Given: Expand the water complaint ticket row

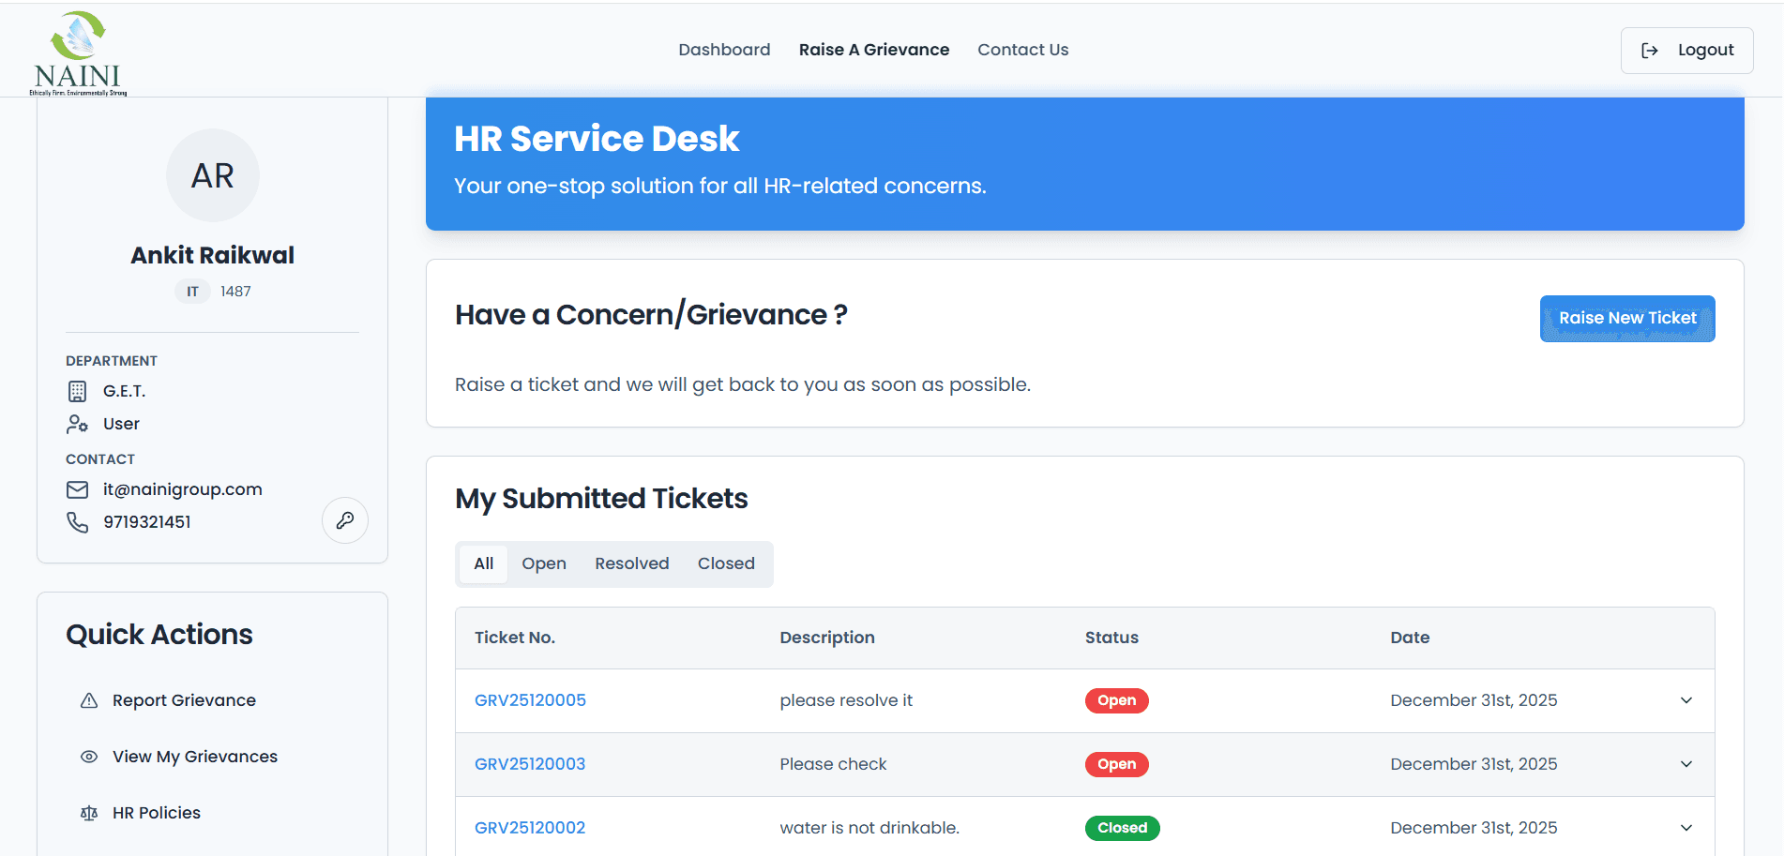Looking at the screenshot, I should point(1686,828).
